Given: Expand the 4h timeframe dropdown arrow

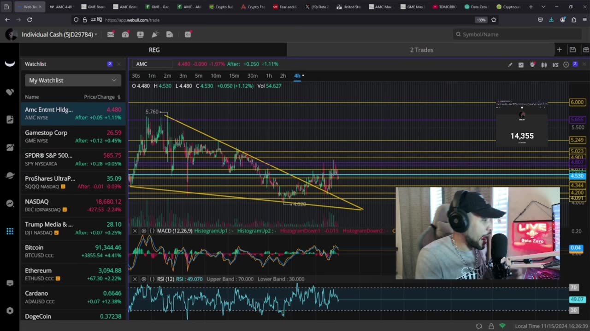Looking at the screenshot, I should pyautogui.click(x=303, y=76).
